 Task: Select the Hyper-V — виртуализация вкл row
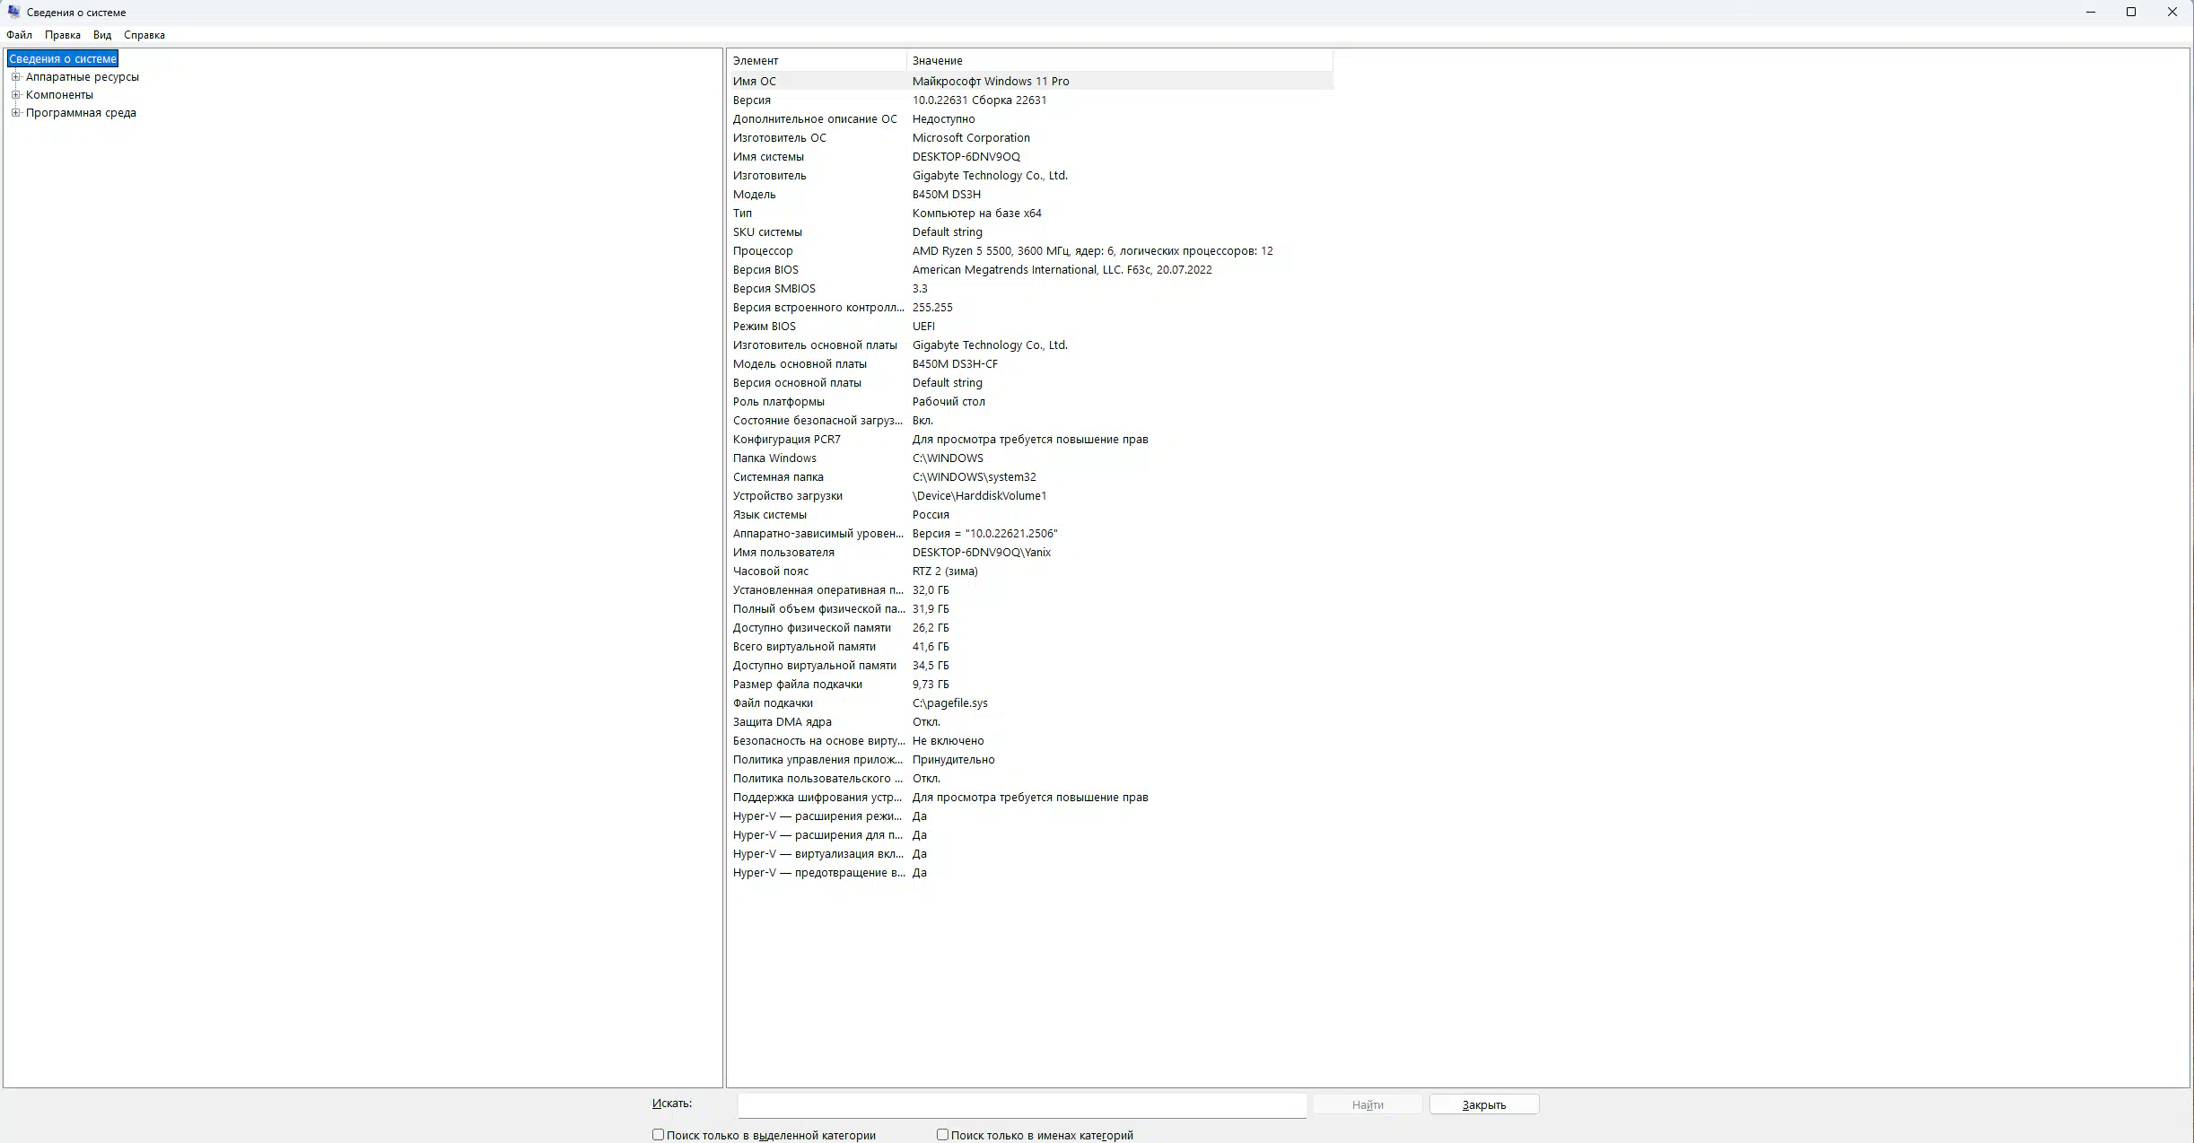pyautogui.click(x=1030, y=853)
